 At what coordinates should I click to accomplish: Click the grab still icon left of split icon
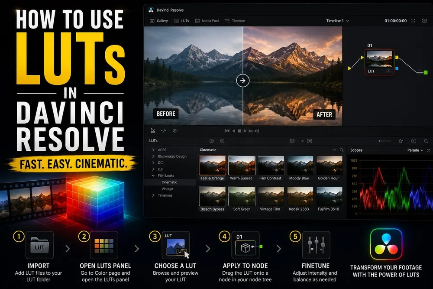click(x=292, y=141)
